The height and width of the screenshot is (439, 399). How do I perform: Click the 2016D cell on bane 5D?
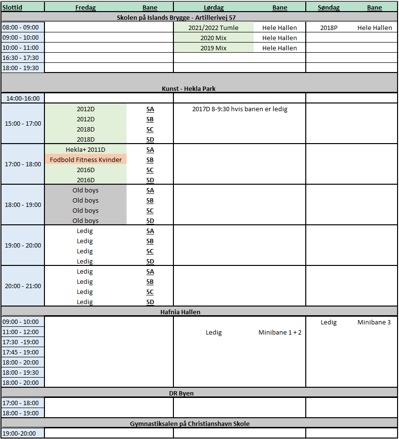[x=85, y=180]
